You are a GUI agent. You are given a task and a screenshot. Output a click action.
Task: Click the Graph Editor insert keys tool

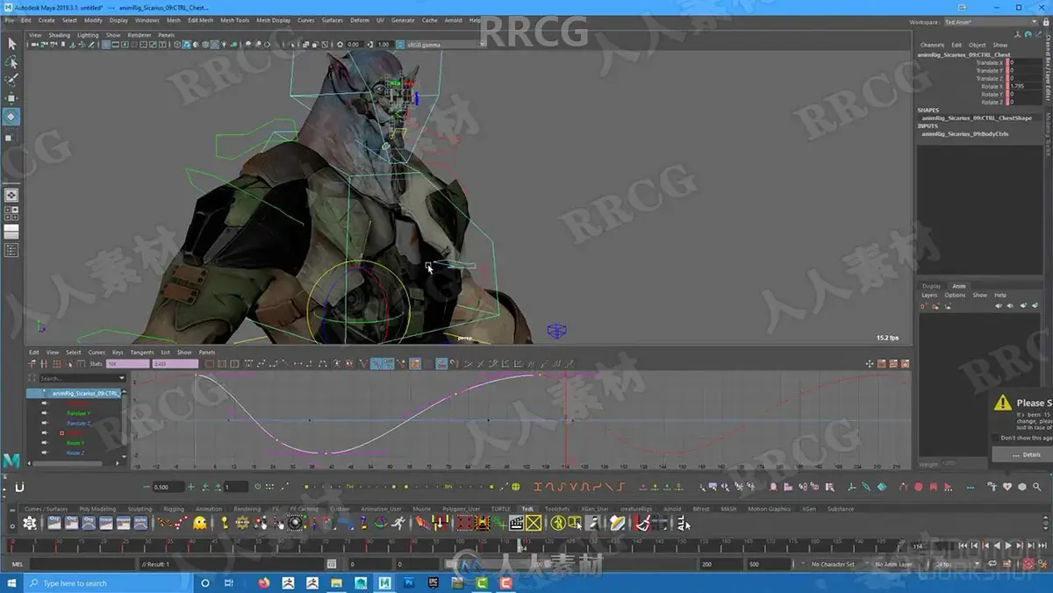pyautogui.click(x=46, y=363)
